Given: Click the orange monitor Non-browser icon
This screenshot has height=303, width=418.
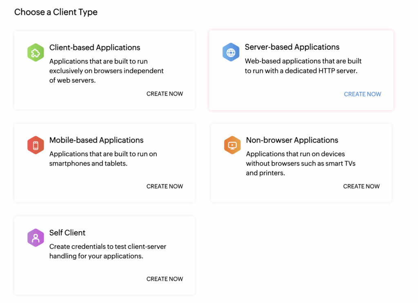Looking at the screenshot, I should pos(232,145).
